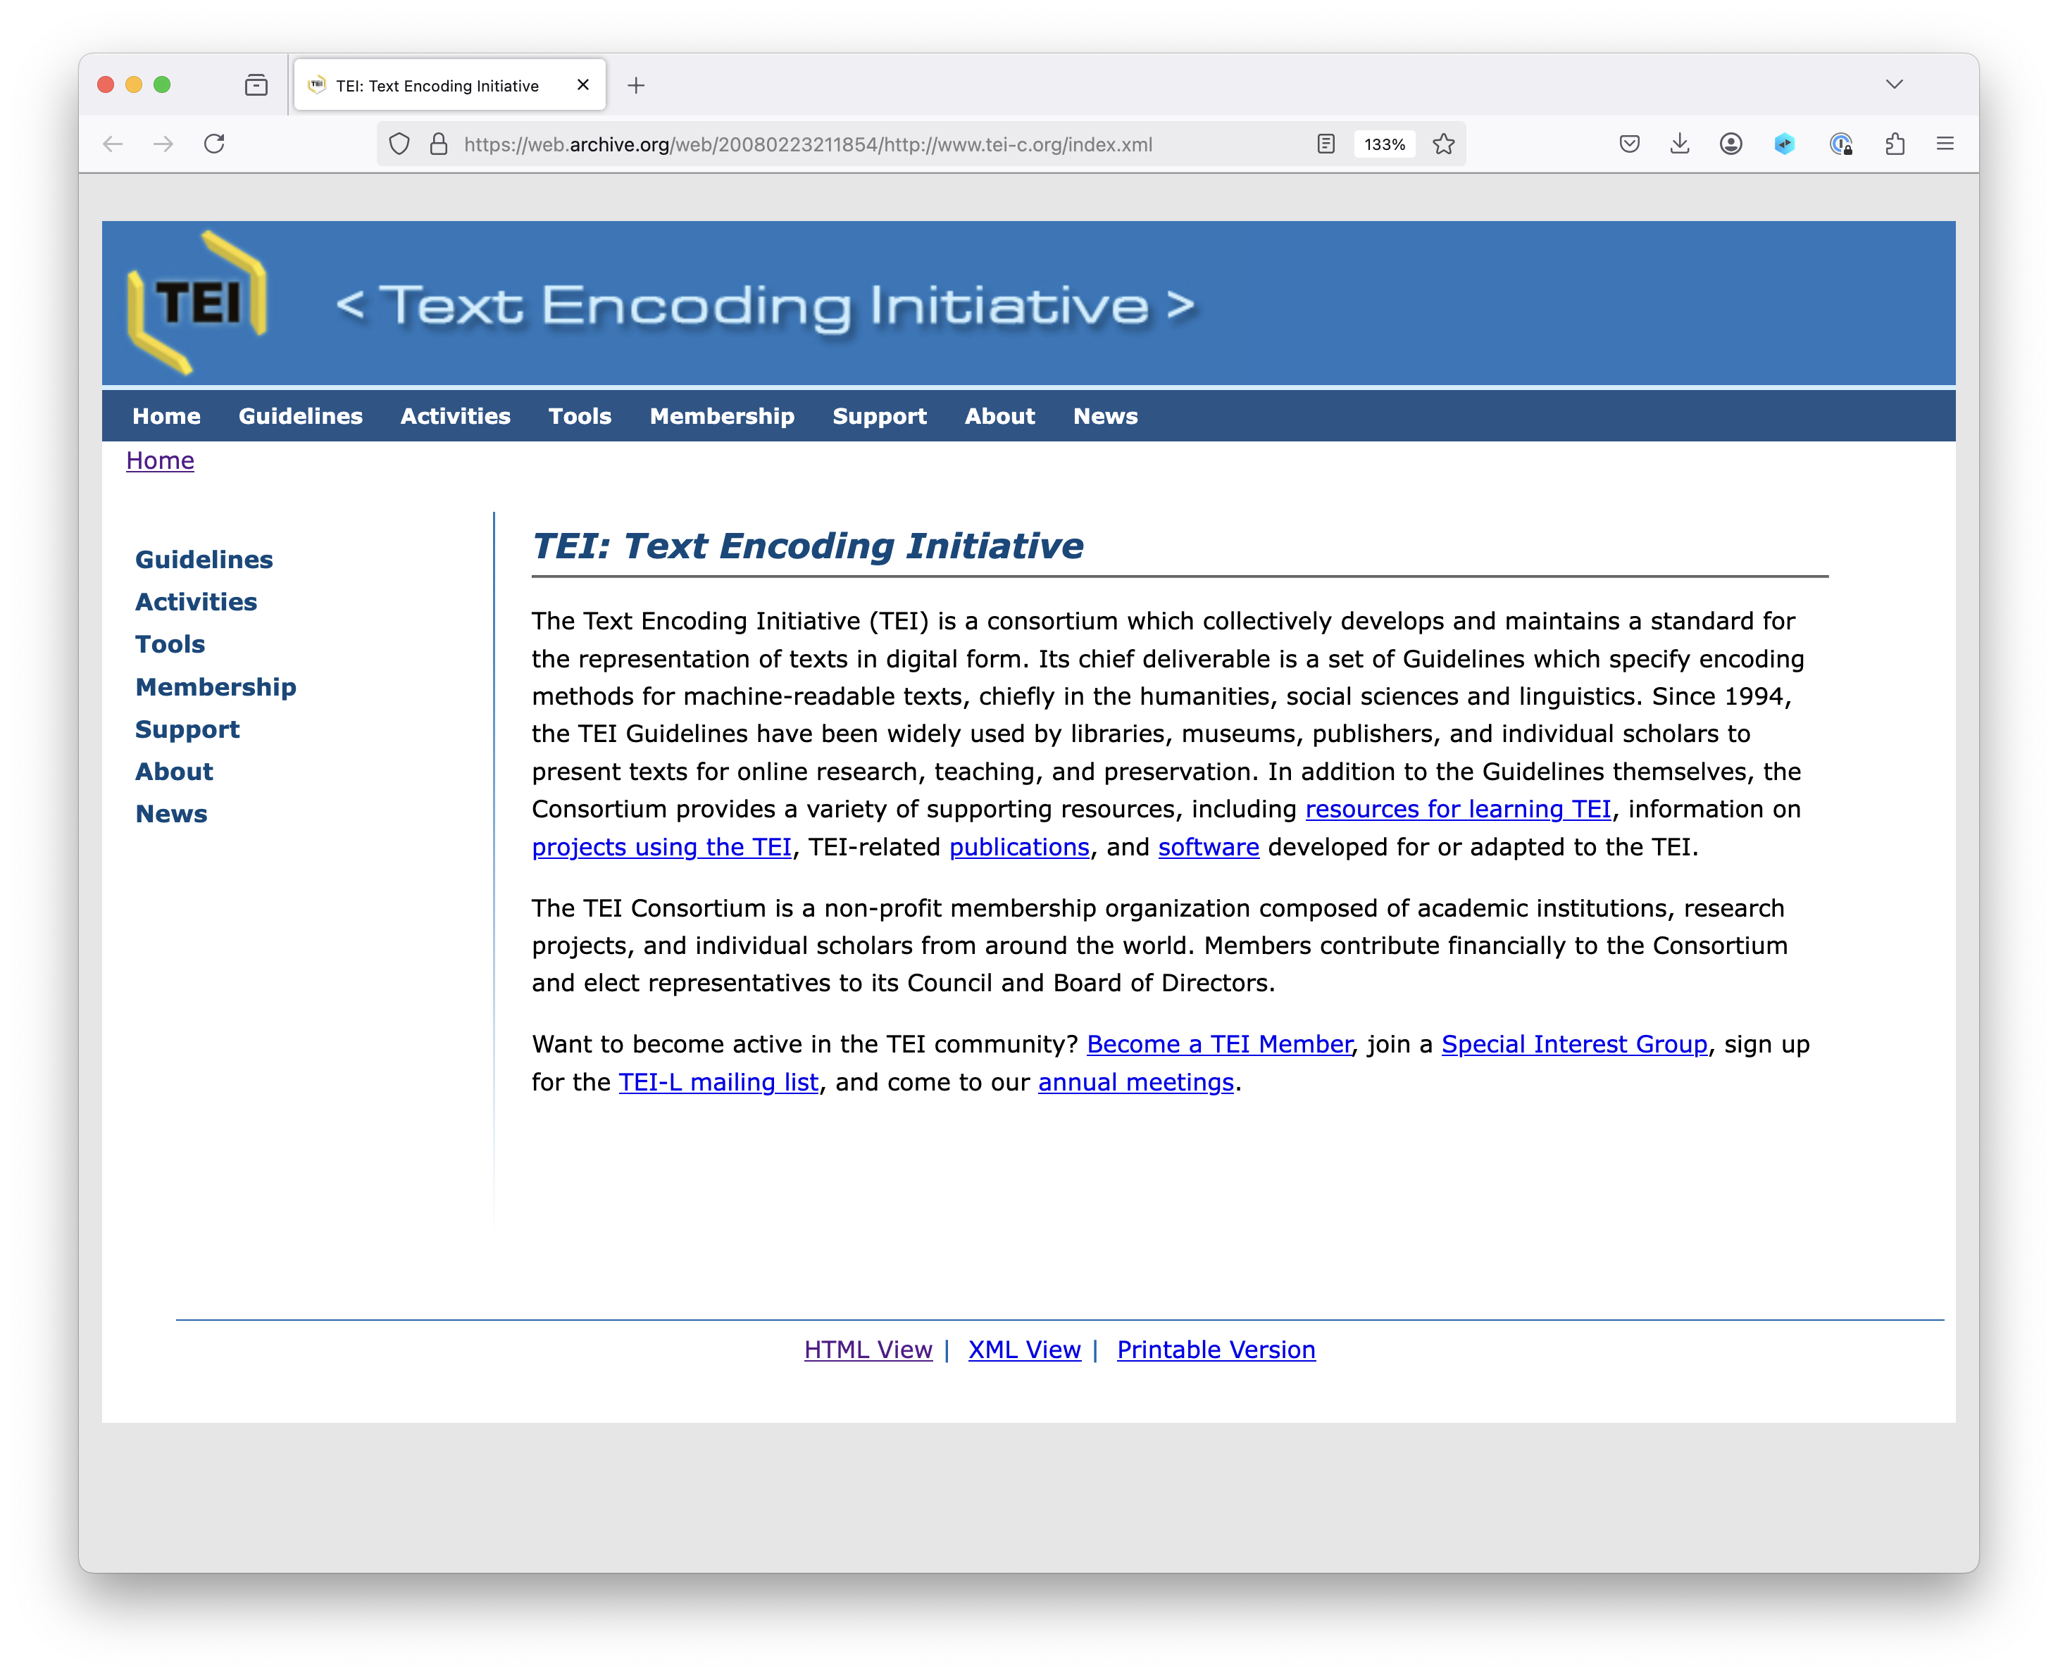The image size is (2058, 1677).
Task: Open a new tab with plus button
Action: tap(636, 85)
